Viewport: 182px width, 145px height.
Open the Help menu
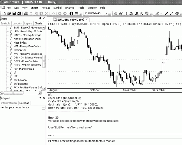tap(103, 8)
